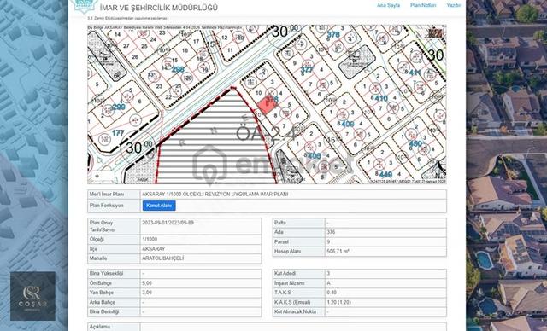
Task: Click block number 177 on the map
Action: [x=118, y=132]
